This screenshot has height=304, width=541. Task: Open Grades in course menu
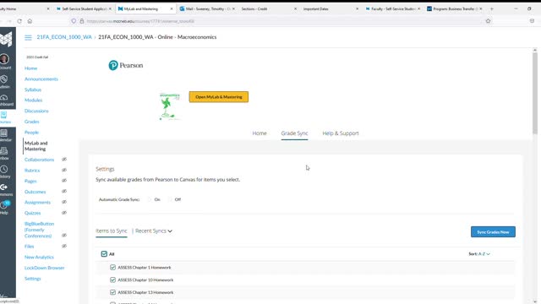click(x=32, y=122)
